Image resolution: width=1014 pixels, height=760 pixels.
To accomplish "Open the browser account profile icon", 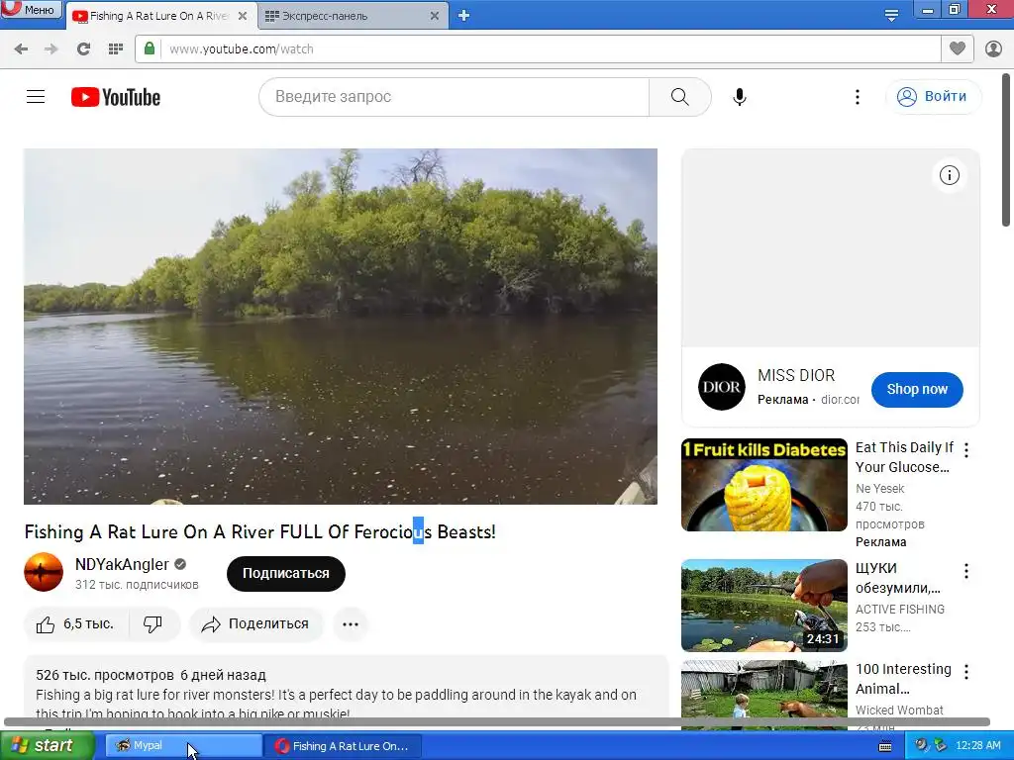I will tap(993, 49).
